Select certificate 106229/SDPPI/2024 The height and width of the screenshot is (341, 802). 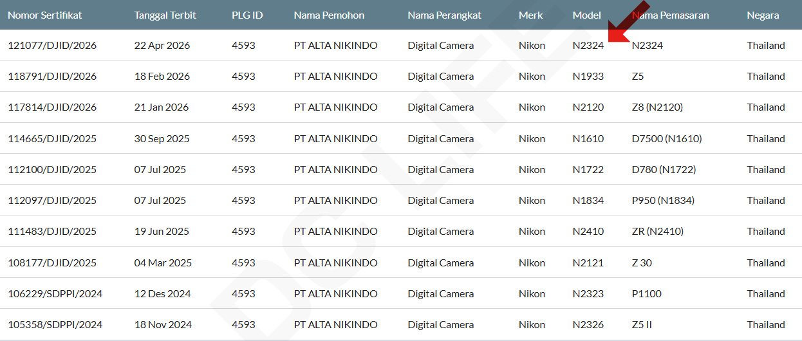(55, 294)
